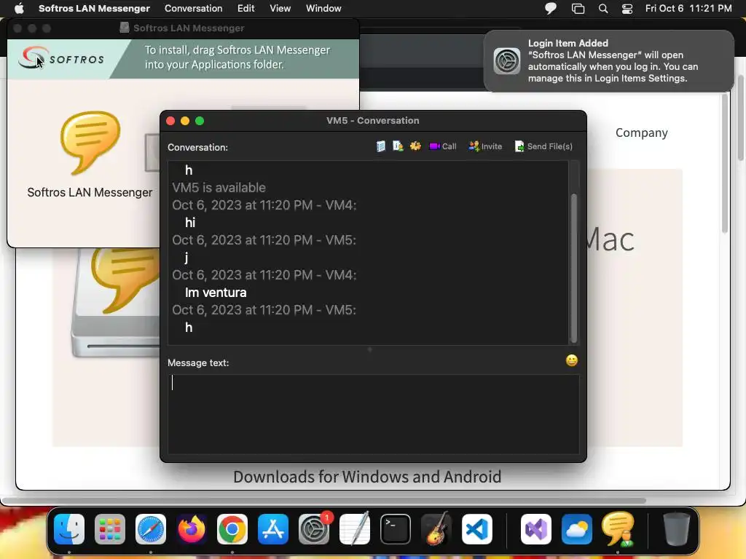Click the Login Item Added notification
The width and height of the screenshot is (746, 559).
tap(608, 61)
